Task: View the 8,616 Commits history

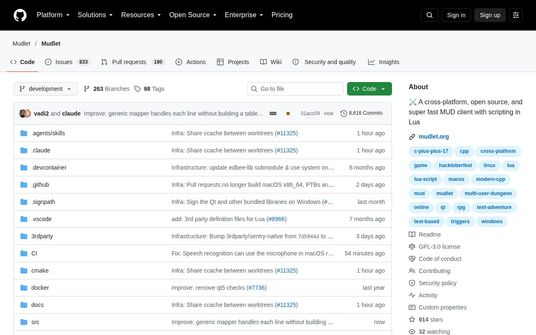Action: (x=362, y=113)
